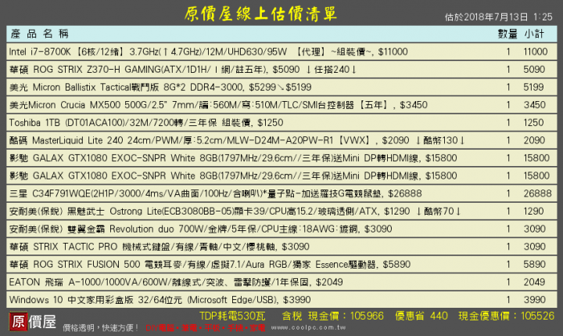Click the 26888 subtotal cell

pyautogui.click(x=537, y=193)
